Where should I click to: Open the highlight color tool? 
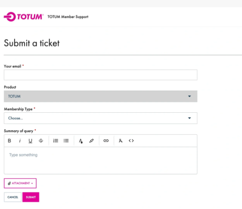click(91, 141)
